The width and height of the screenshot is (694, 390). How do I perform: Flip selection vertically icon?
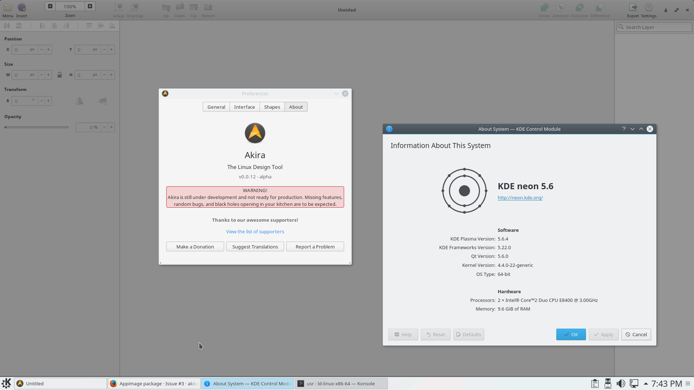tap(103, 101)
